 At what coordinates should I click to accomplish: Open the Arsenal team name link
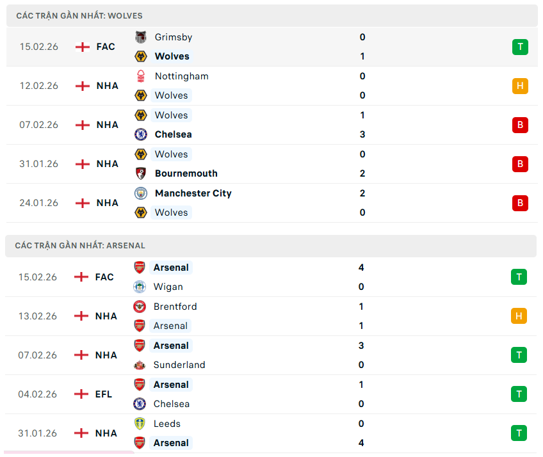[170, 268]
